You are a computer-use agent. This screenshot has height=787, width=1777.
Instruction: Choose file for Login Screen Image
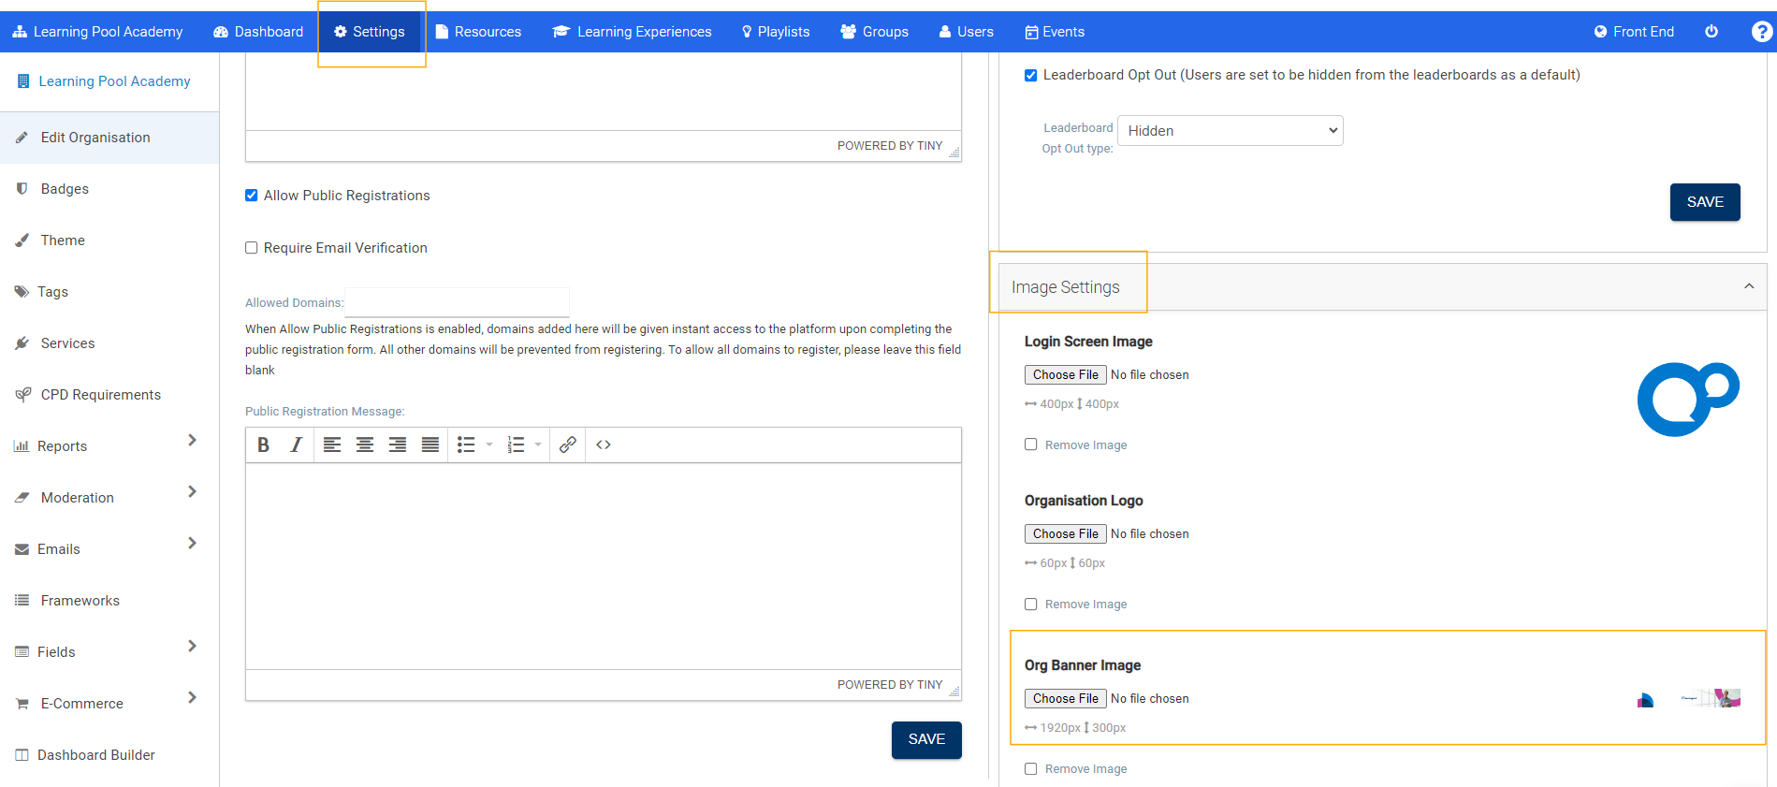tap(1065, 375)
